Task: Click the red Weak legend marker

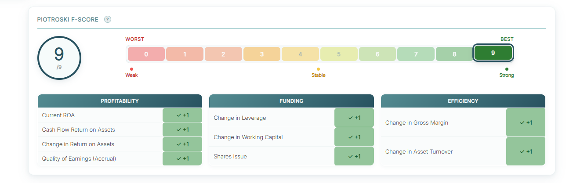Action: [131, 69]
